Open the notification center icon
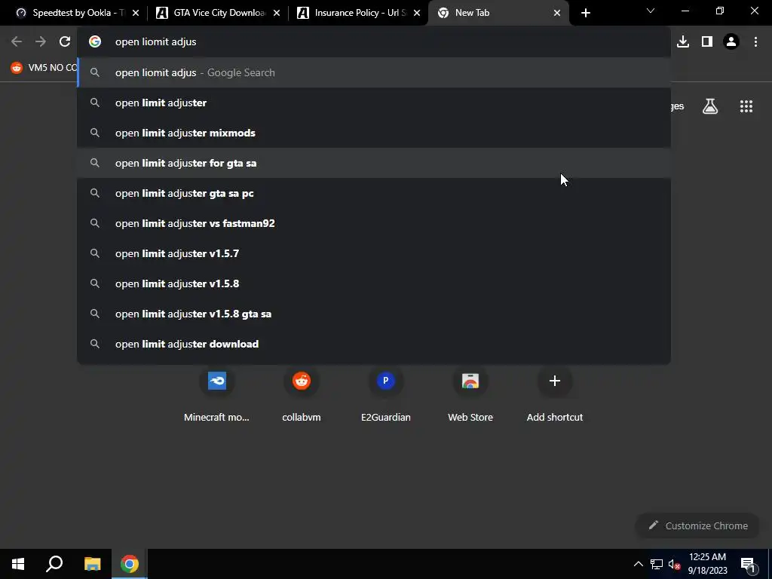772x579 pixels. (x=748, y=564)
